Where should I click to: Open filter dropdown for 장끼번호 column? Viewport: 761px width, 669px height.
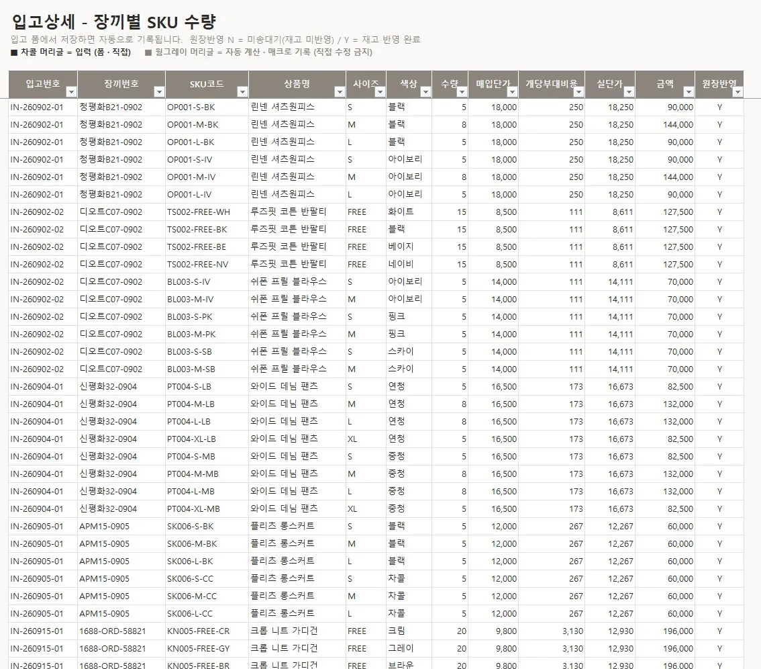(158, 92)
